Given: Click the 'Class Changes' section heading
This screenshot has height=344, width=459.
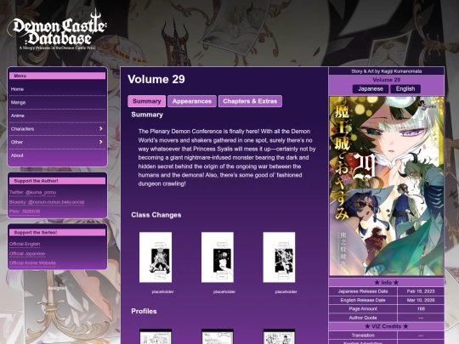Looking at the screenshot, I should click(x=156, y=215).
